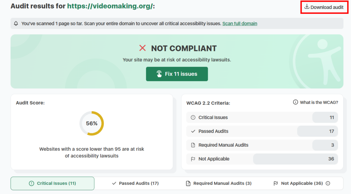The height and width of the screenshot is (194, 351).
Task: Open the Critical Issues (11) tab
Action: point(52,183)
